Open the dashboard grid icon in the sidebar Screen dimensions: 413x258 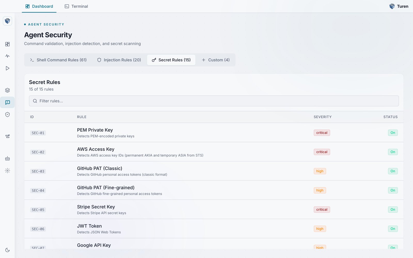point(7,44)
